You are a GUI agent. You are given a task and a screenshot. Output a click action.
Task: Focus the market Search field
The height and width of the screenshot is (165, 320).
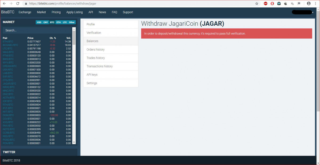tap(37, 30)
